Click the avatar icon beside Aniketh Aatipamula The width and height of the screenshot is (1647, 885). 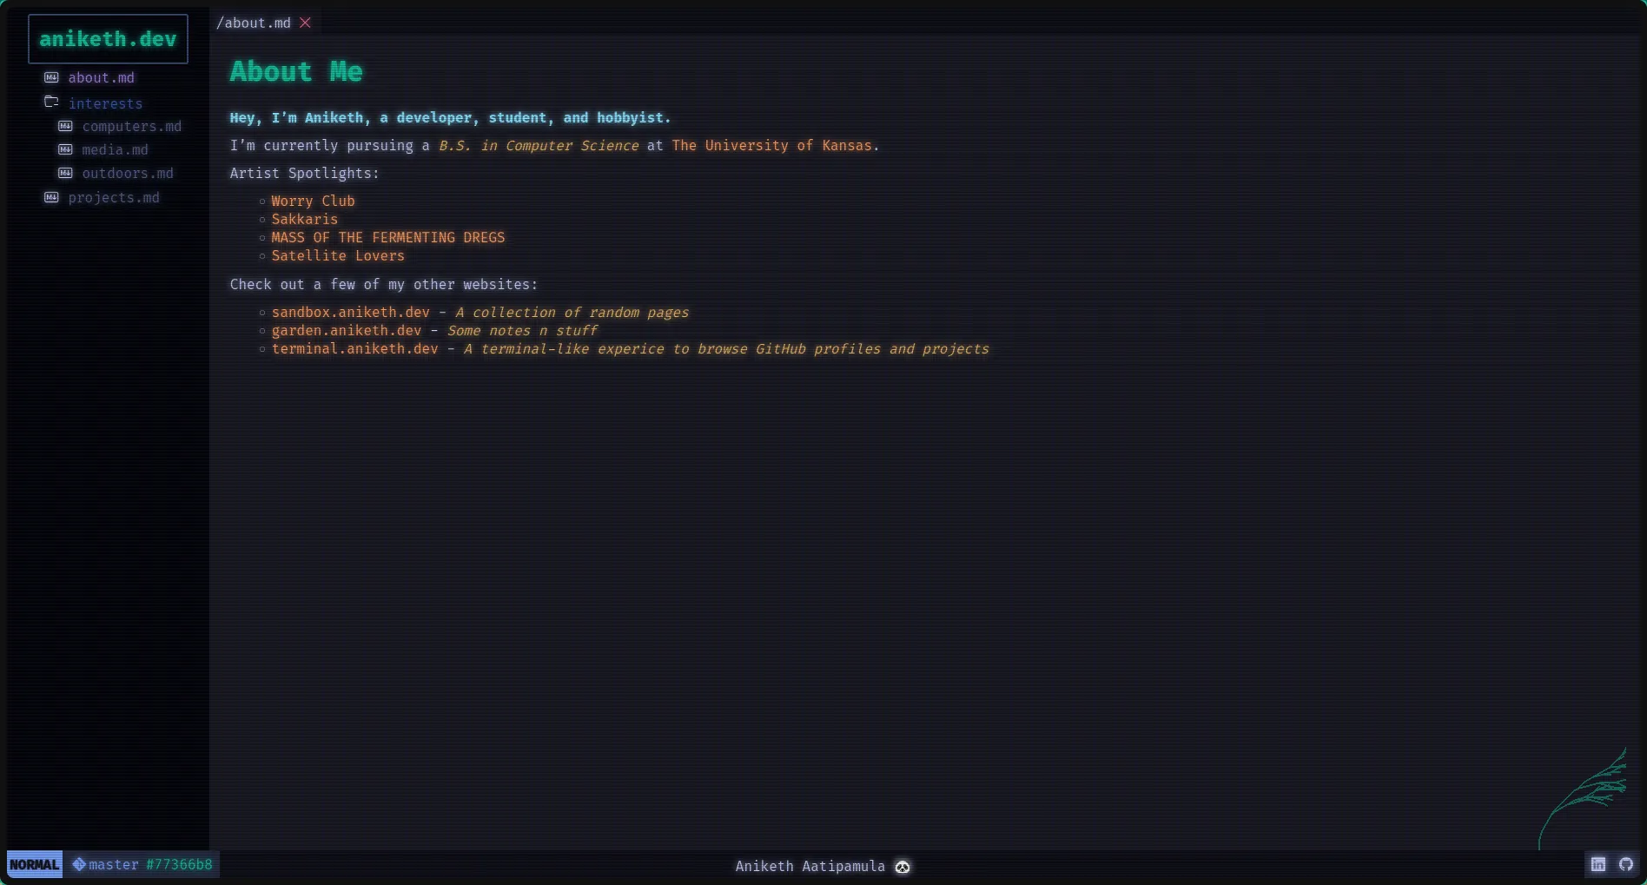[x=902, y=866]
